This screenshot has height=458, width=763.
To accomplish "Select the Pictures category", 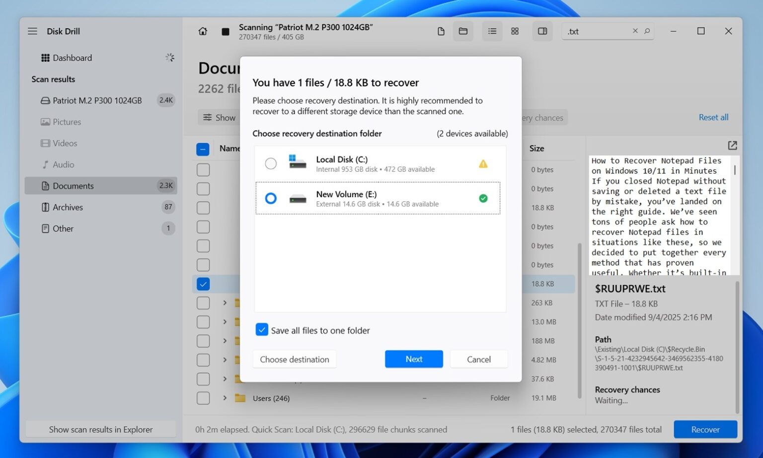I will click(x=67, y=122).
